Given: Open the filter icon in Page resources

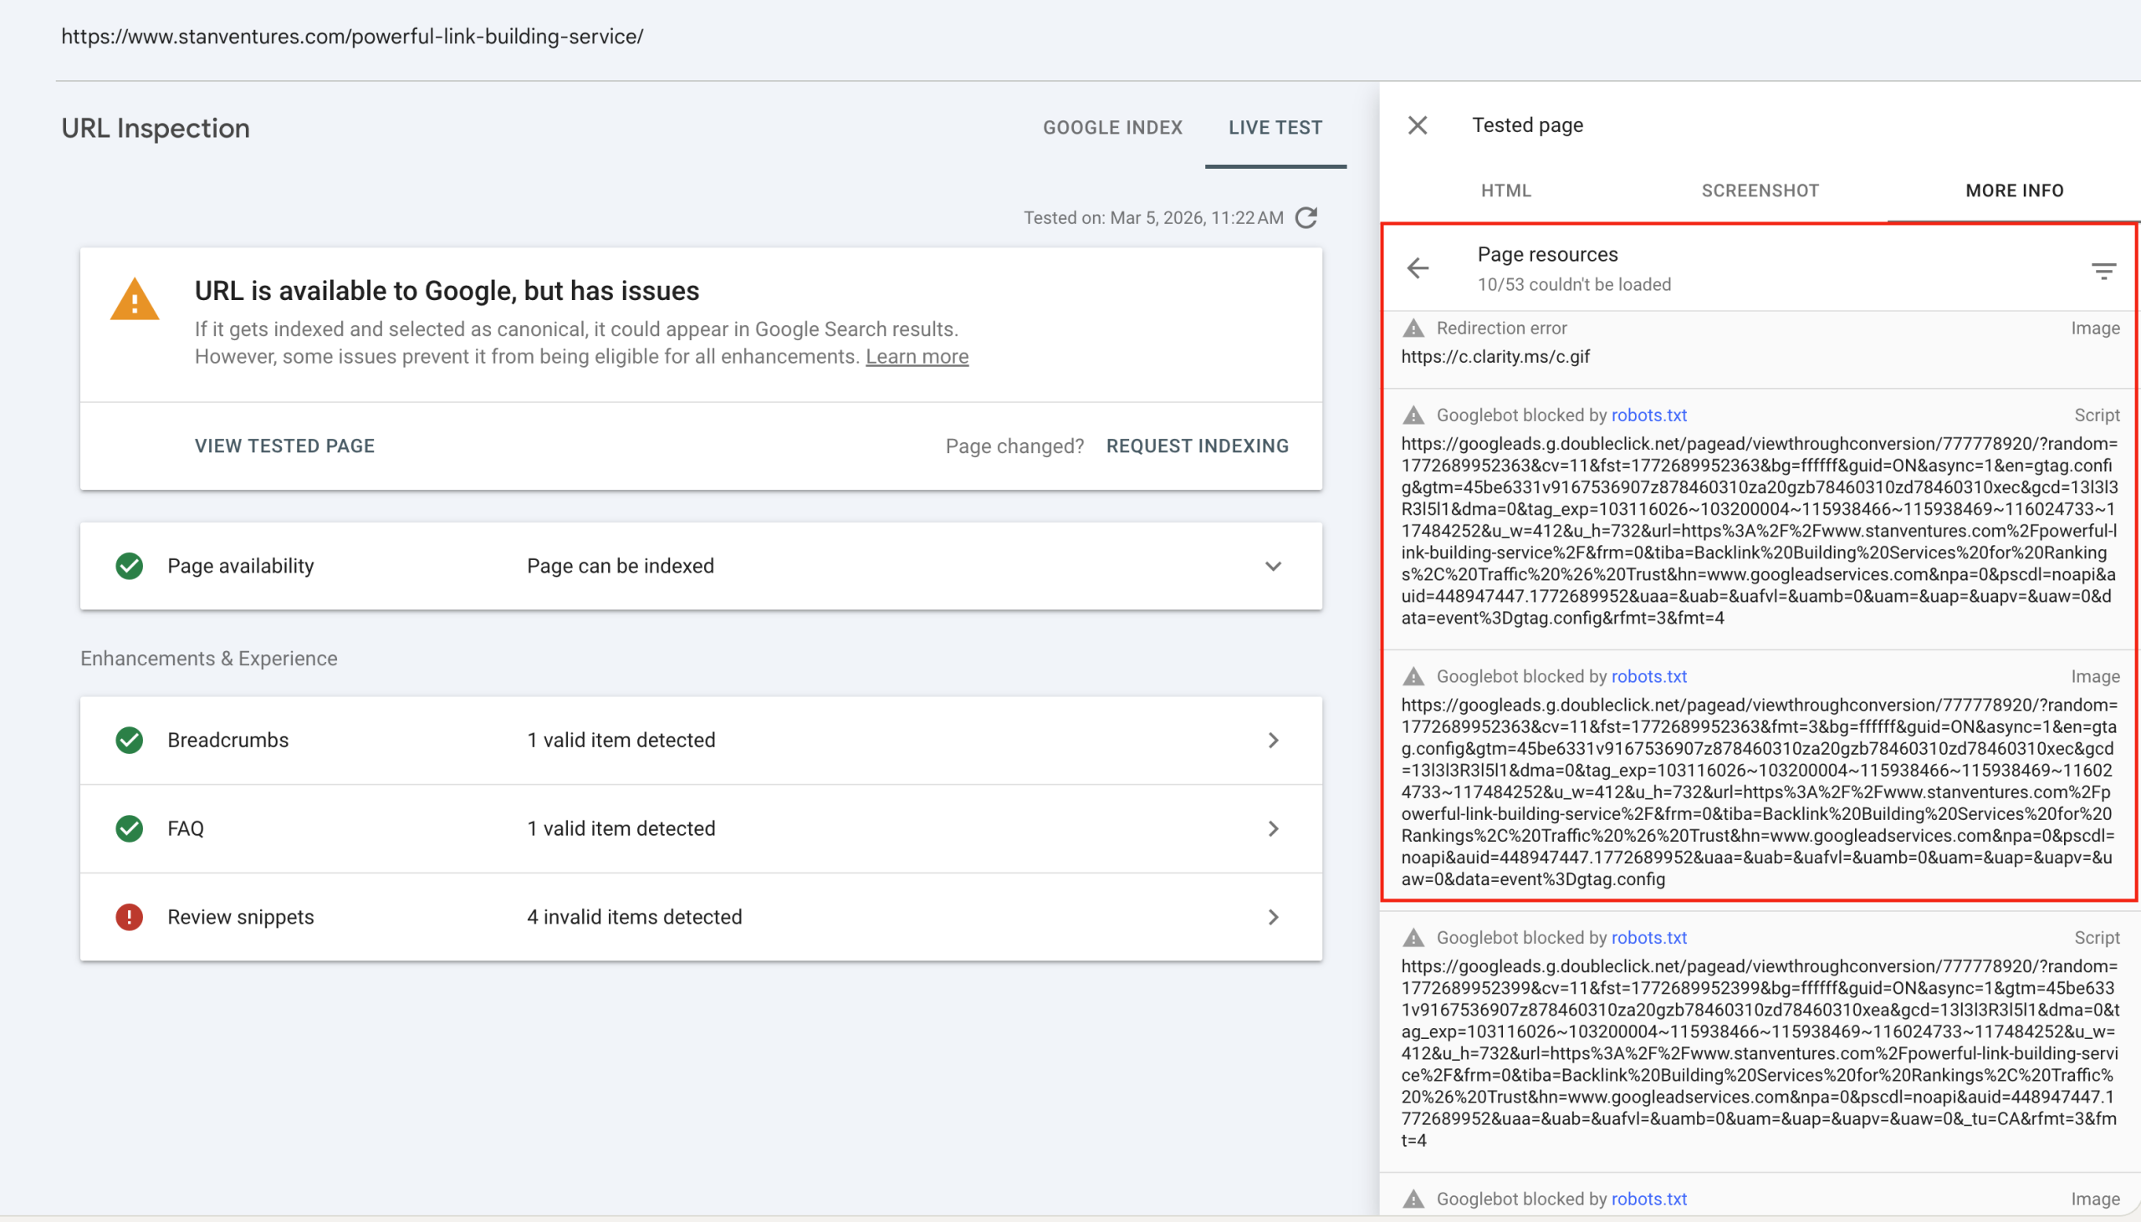Looking at the screenshot, I should (x=2103, y=270).
